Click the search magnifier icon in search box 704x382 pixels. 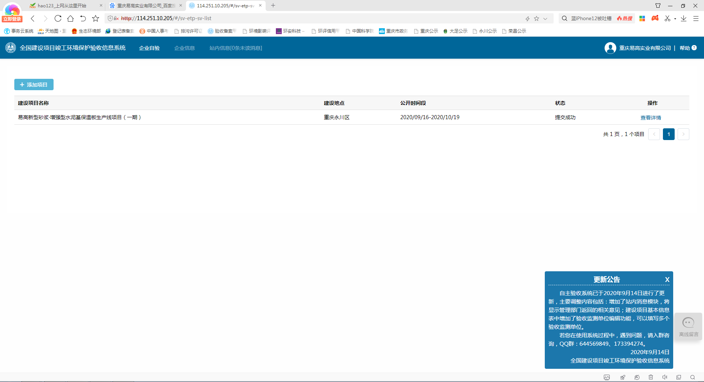[565, 18]
